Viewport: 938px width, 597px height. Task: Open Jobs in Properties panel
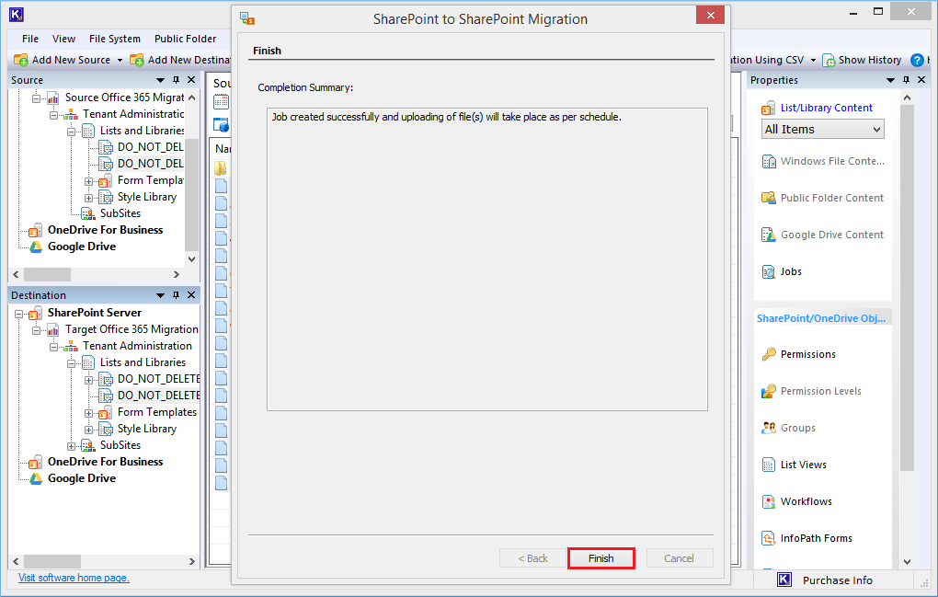point(791,271)
